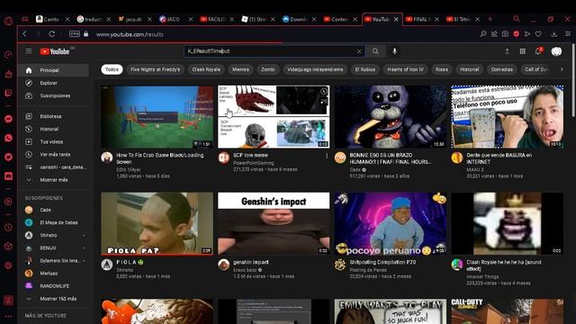Open the Genshin's impact video thumbnail
Screen dimensions: 576x324
[x=274, y=223]
